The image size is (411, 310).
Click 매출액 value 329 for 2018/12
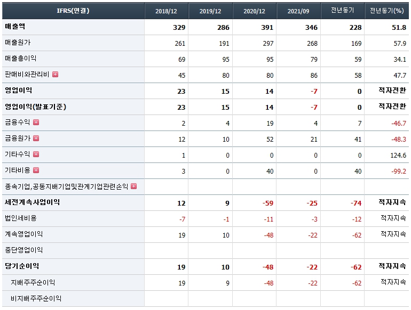(x=179, y=28)
